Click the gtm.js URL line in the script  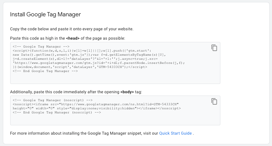point(99,63)
